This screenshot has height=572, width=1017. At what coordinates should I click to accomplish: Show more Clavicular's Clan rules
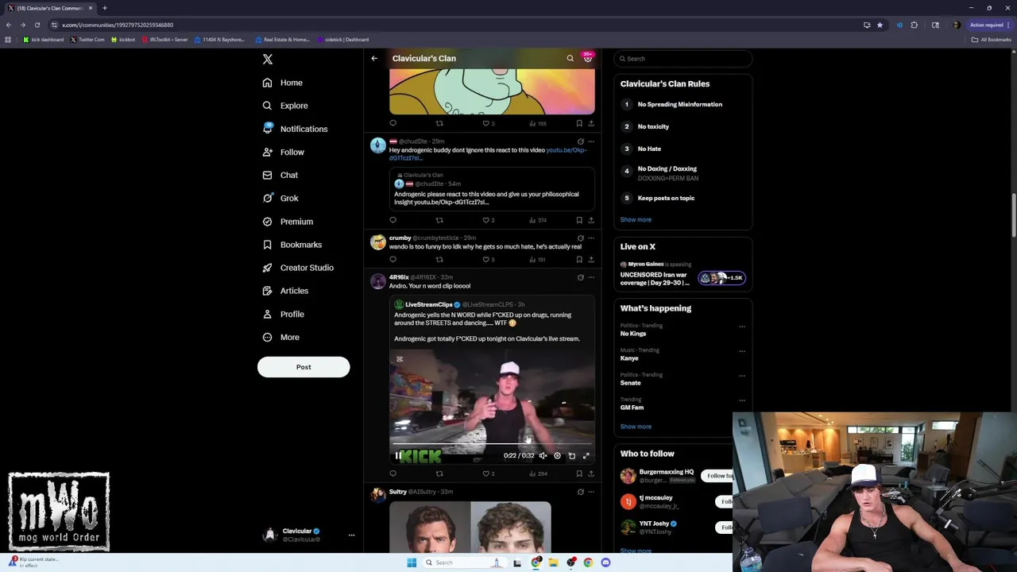636,220
